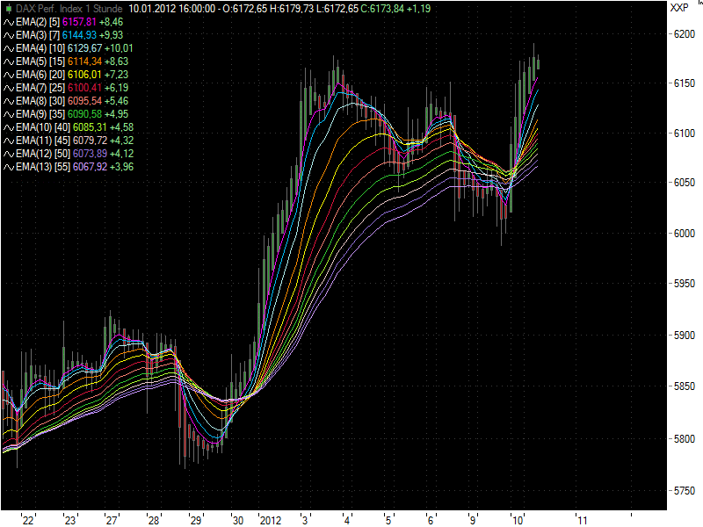The height and width of the screenshot is (527, 703).
Task: Click the date label 10 on the time axis
Action: pyautogui.click(x=518, y=520)
